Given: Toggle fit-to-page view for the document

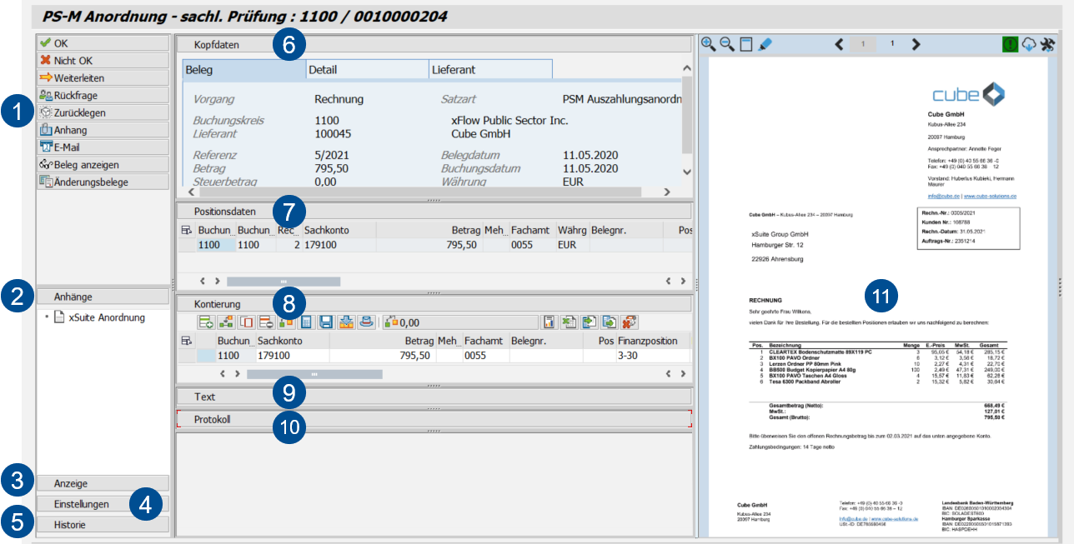Looking at the screenshot, I should 748,44.
